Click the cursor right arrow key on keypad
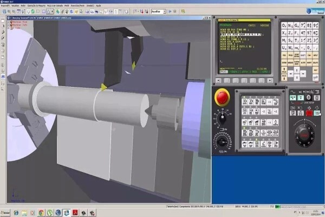 coord(303,74)
